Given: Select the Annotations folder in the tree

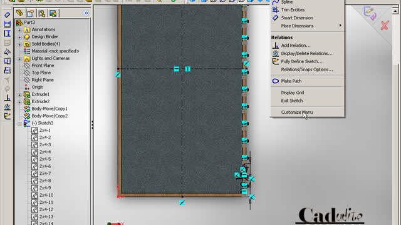Looking at the screenshot, I should coord(43,29).
